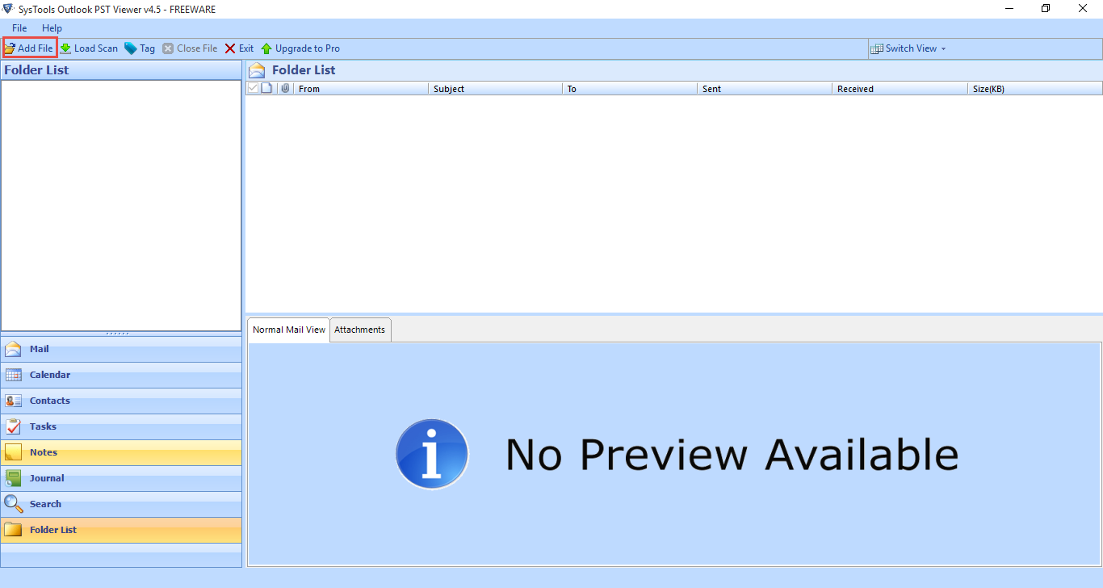Sort by the Sent column header
The image size is (1103, 588).
765,89
